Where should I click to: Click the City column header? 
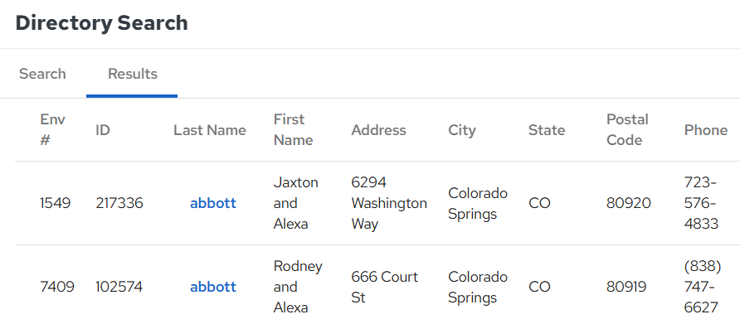tap(462, 130)
